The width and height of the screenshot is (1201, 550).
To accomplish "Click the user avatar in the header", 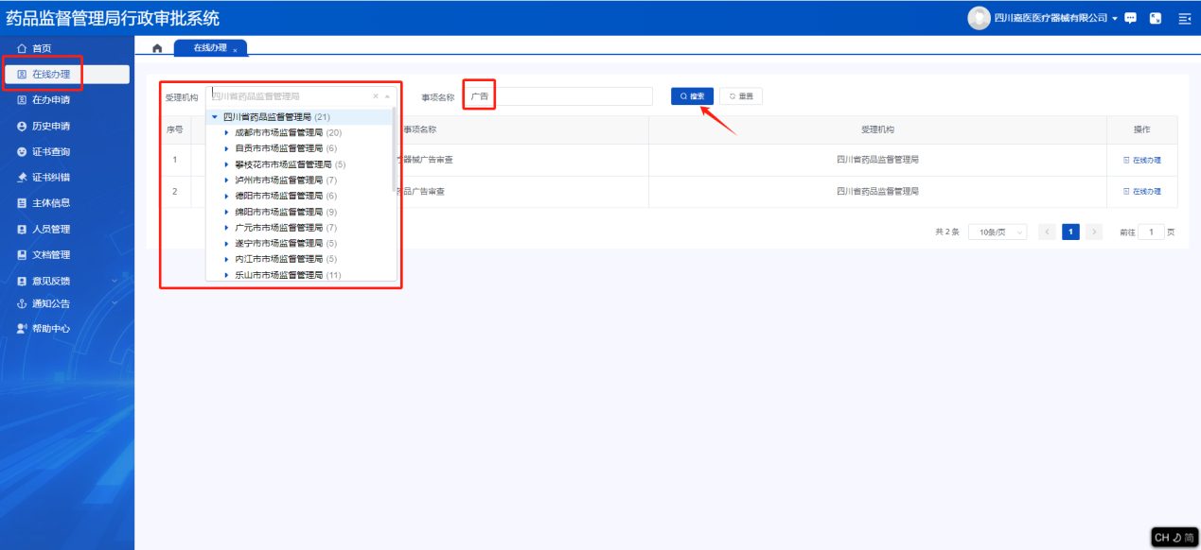I will tap(979, 18).
